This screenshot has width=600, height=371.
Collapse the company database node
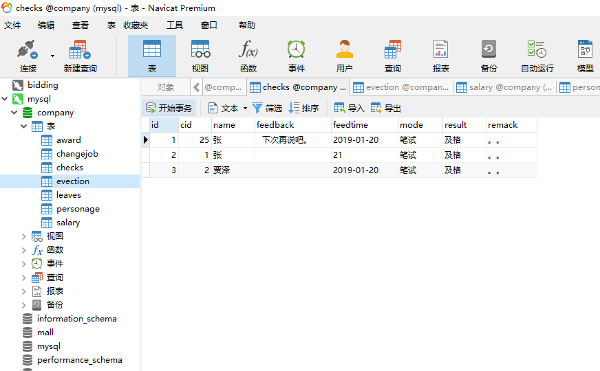pos(14,113)
